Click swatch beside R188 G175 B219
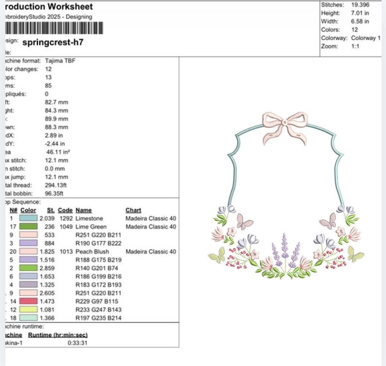This screenshot has height=366, width=386. point(28,260)
